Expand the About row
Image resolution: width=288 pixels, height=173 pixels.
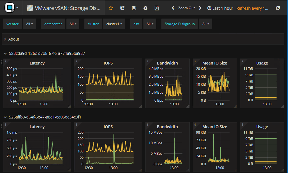click(14, 39)
